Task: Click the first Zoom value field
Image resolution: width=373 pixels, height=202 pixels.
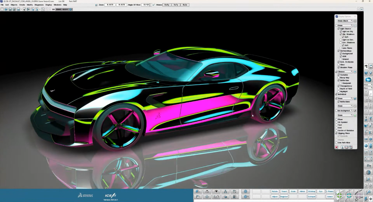Action: 110,5
